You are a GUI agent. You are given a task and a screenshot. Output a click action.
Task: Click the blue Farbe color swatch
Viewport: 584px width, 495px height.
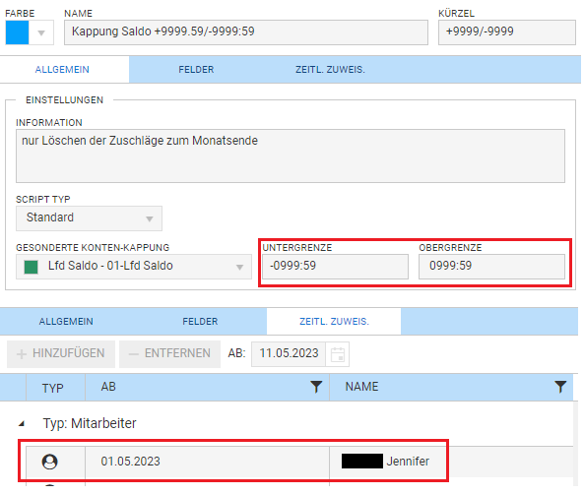(17, 32)
